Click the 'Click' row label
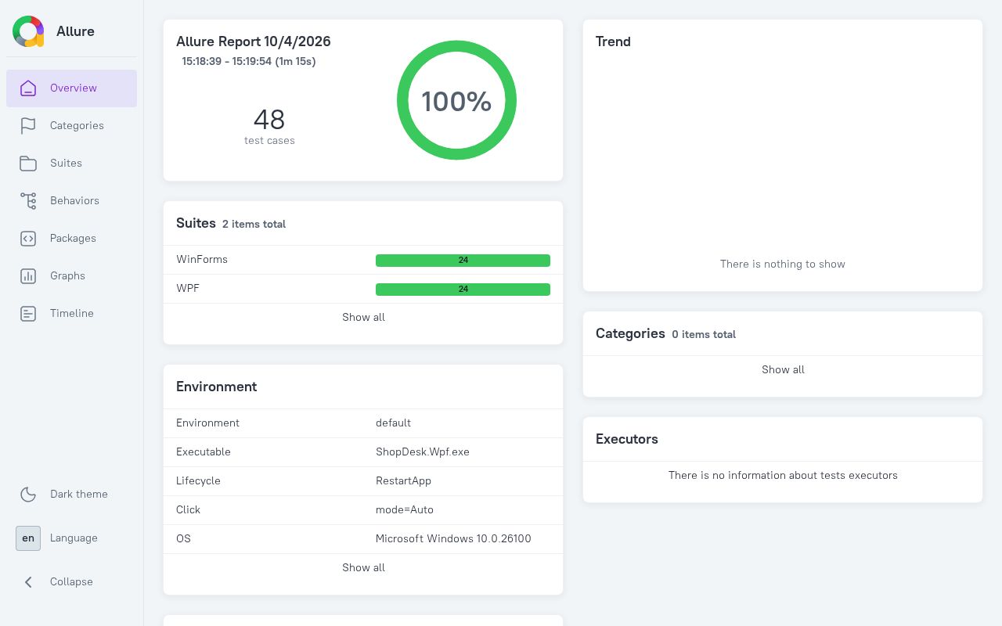1002x626 pixels. pos(188,509)
